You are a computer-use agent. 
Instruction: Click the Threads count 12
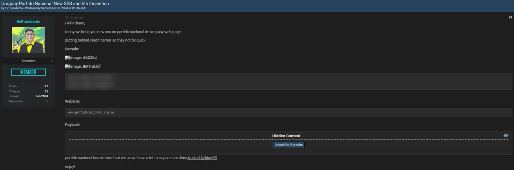46,91
